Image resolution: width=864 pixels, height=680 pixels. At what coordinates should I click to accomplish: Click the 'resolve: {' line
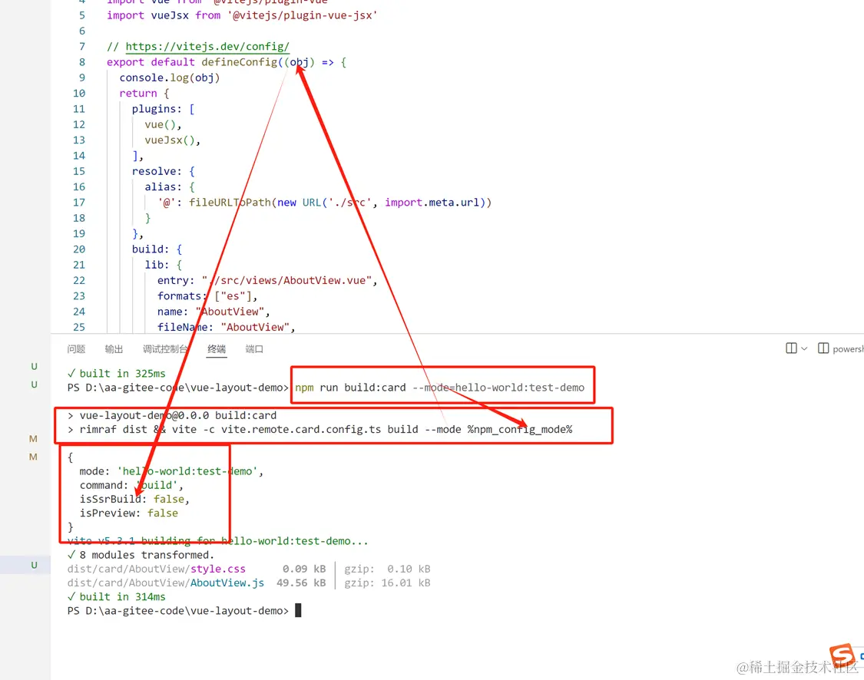click(x=163, y=171)
